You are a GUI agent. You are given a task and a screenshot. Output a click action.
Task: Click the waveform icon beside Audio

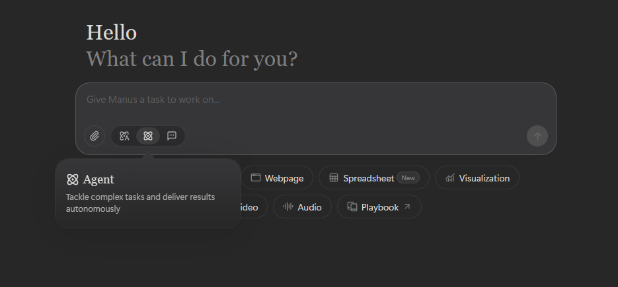pyautogui.click(x=288, y=207)
